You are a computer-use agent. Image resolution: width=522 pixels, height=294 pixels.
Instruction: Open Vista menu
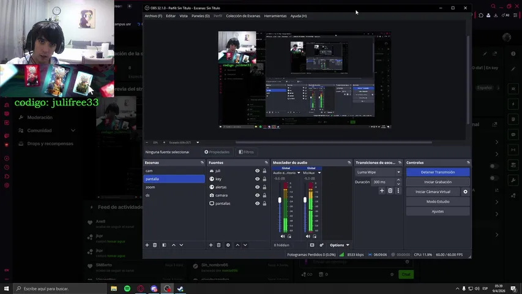click(184, 16)
